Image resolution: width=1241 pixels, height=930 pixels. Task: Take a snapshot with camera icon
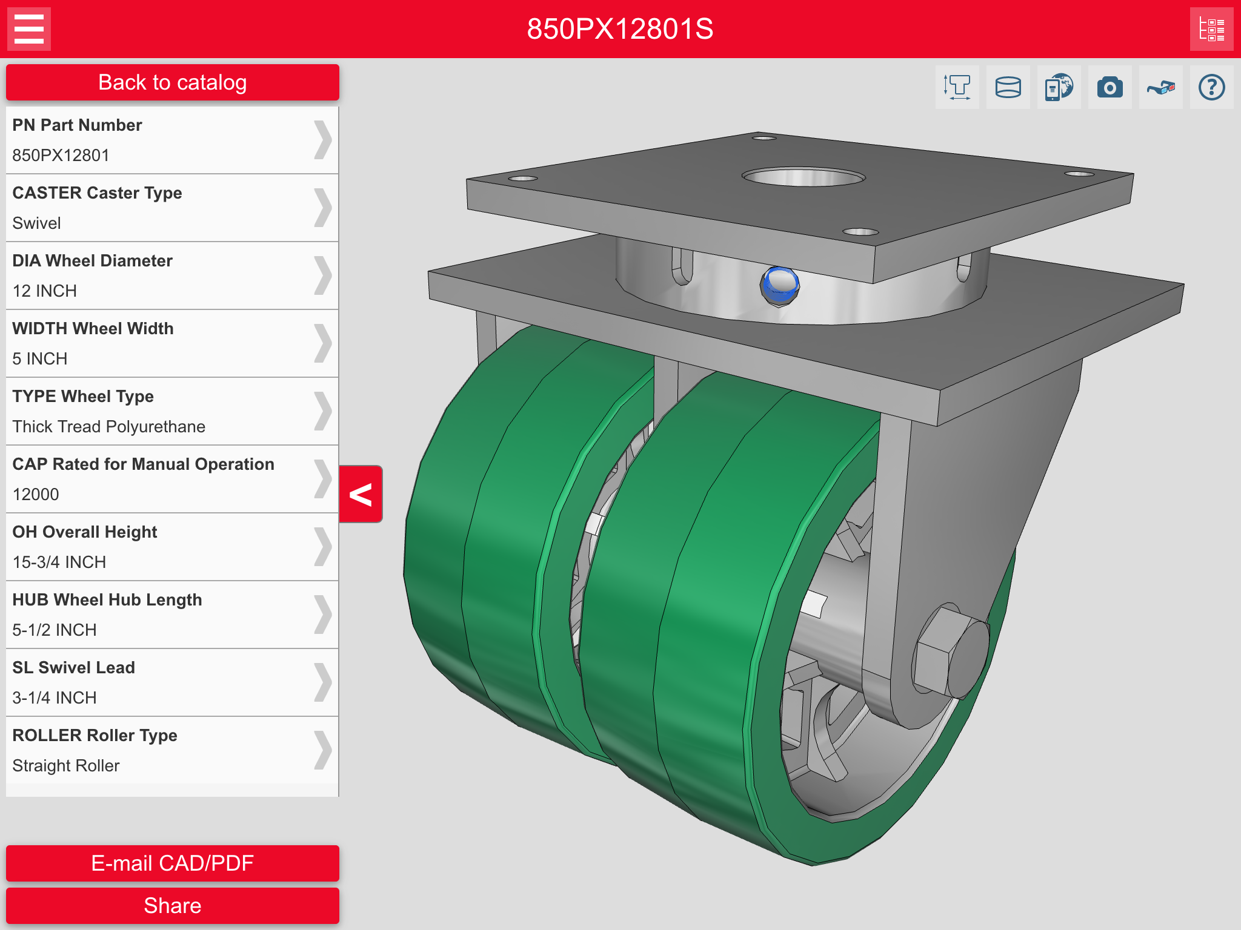point(1110,87)
